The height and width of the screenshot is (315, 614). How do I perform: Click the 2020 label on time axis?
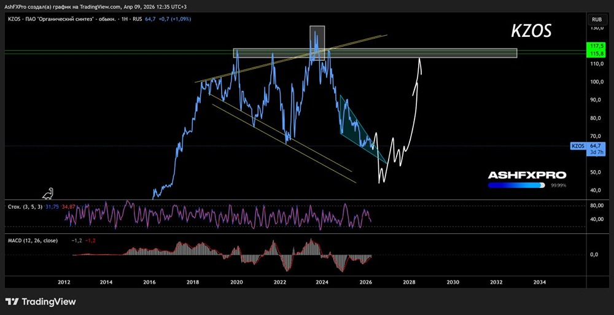[x=236, y=282]
